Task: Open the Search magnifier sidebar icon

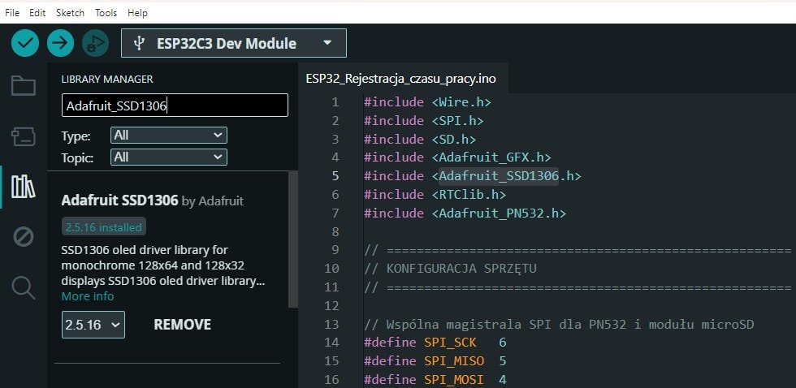Action: coord(24,287)
